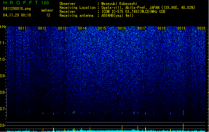Screen dimensions: 209x132
Task: Click the Observer label
Action: coord(67,4)
